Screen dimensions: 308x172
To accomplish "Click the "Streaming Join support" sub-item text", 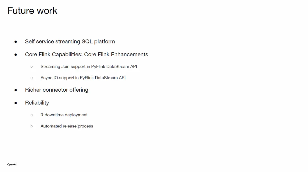I will point(89,67).
